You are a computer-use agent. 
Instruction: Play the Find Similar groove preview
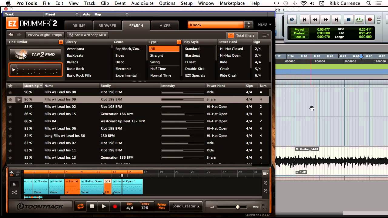click(14, 70)
